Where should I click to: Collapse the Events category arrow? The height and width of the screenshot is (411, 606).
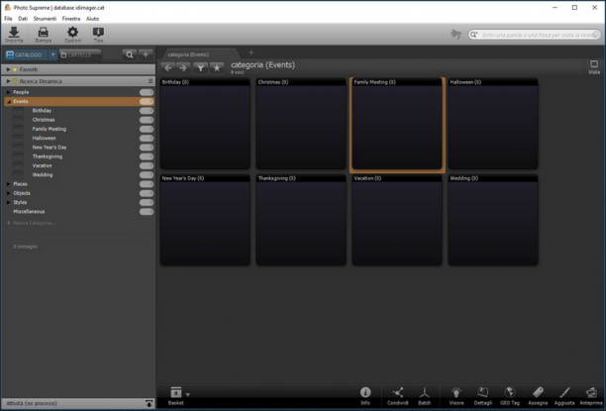pos(8,102)
